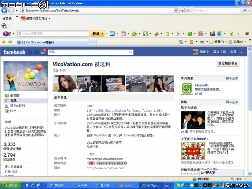The image size is (252, 189).
Task: Open Facebook friend requests icon
Action: pyautogui.click(x=30, y=52)
